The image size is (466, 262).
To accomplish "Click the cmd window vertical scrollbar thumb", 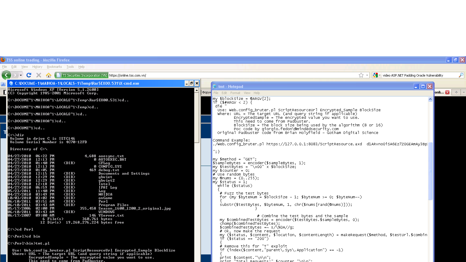I will (197, 118).
